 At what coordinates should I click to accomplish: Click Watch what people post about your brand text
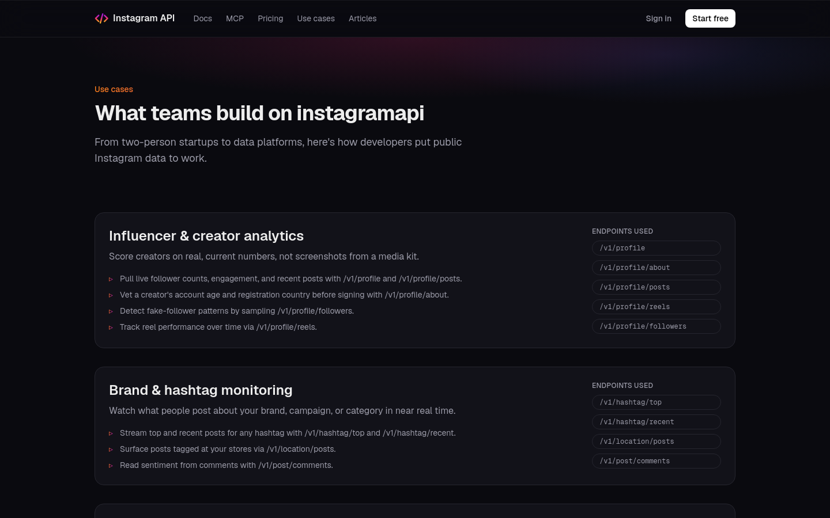click(282, 410)
